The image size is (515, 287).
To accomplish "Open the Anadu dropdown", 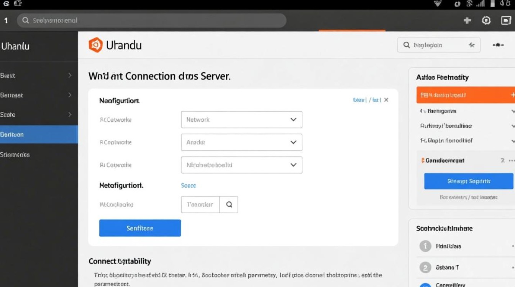I will (241, 142).
